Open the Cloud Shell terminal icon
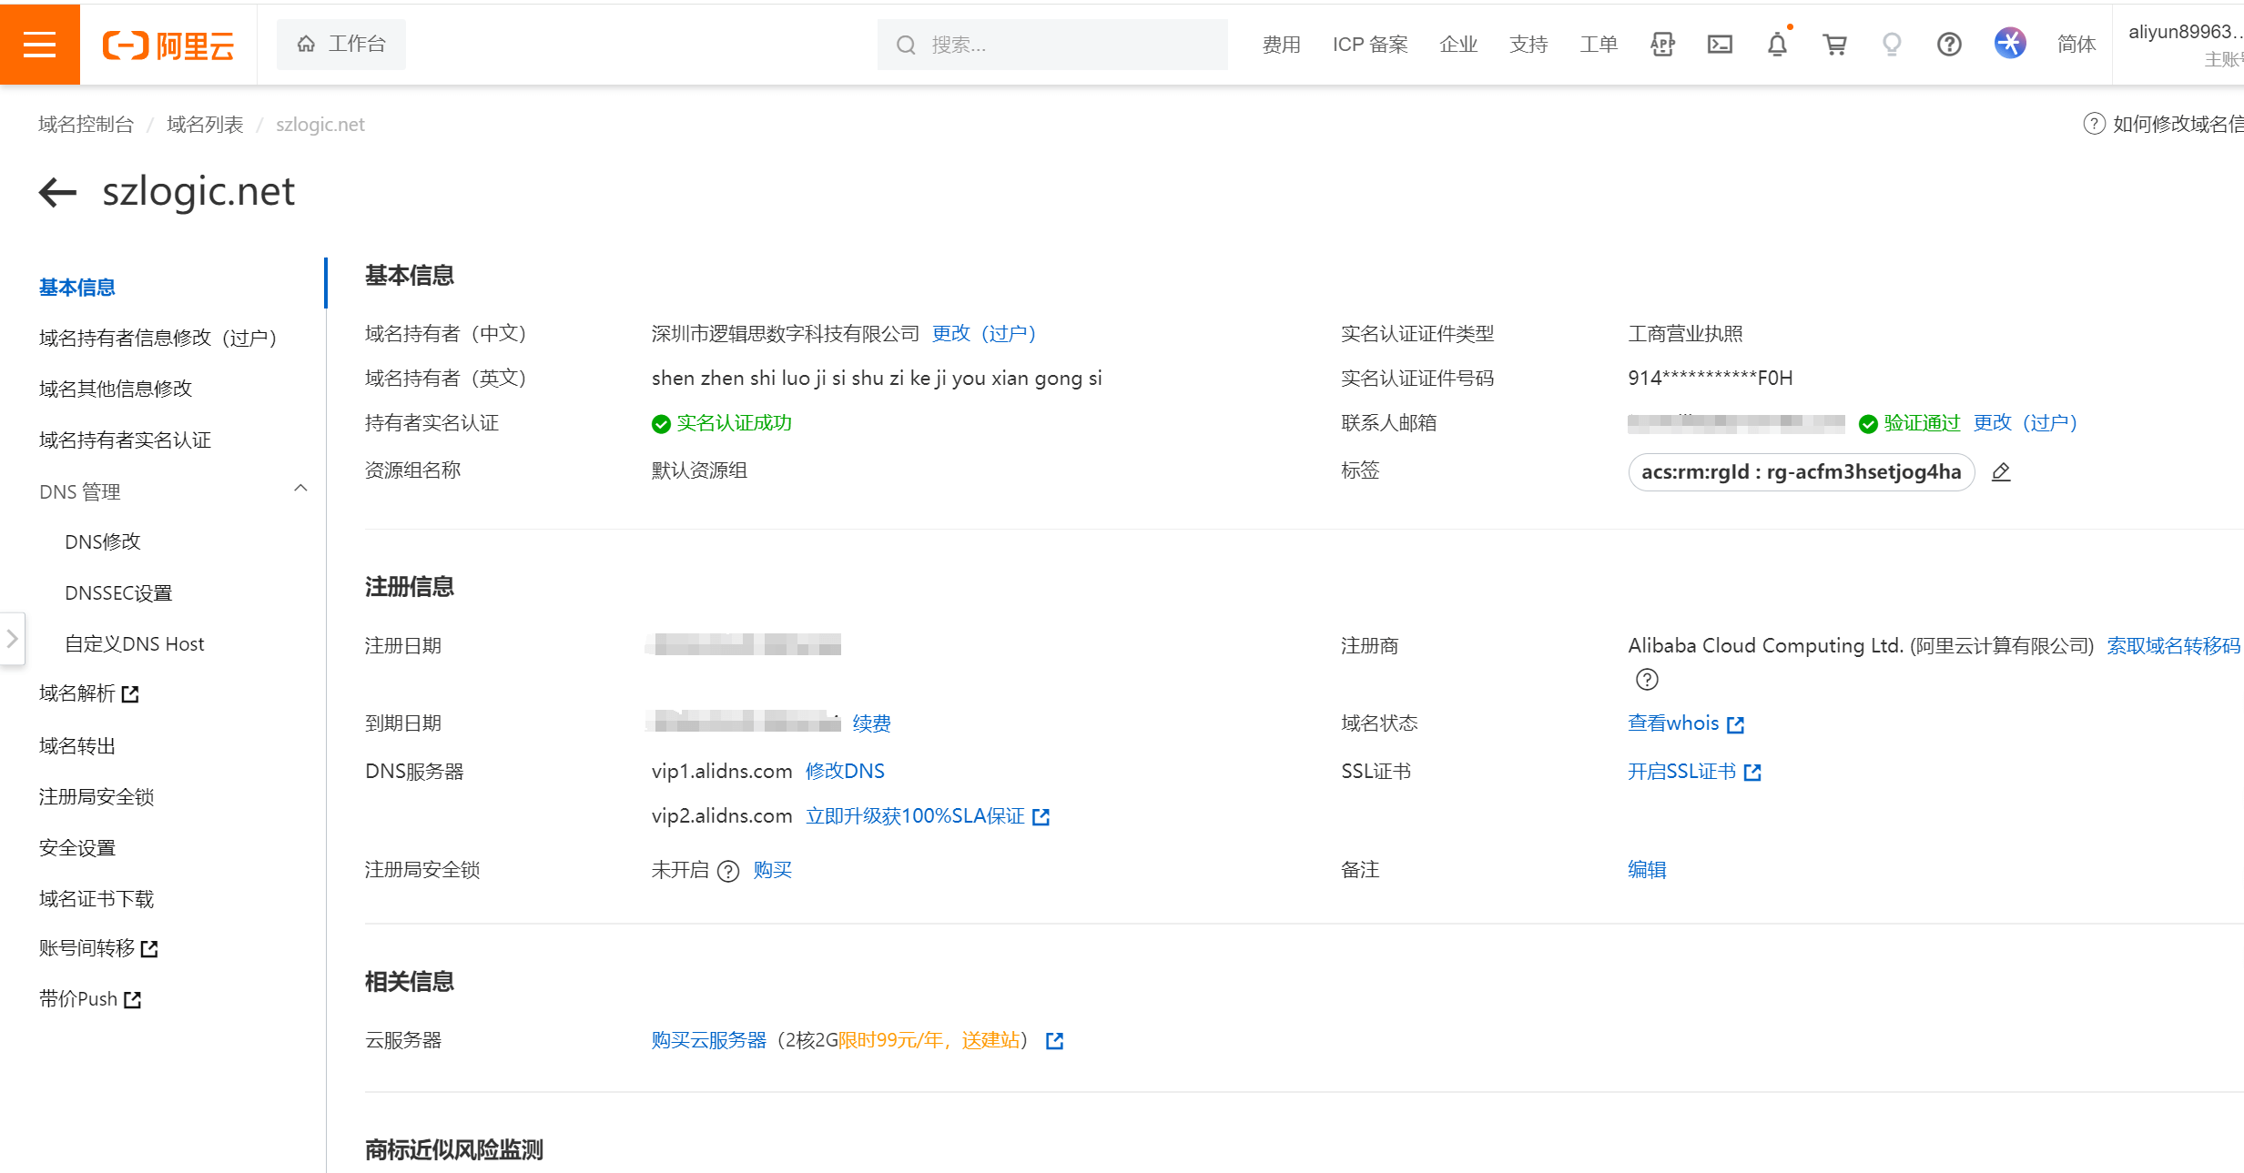This screenshot has width=2244, height=1173. [1719, 44]
